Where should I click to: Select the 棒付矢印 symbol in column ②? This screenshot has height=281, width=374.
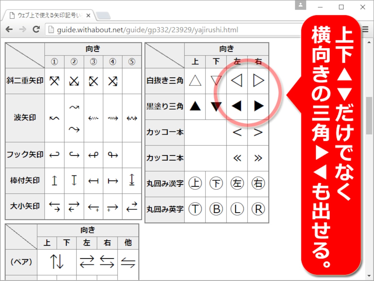click(74, 180)
